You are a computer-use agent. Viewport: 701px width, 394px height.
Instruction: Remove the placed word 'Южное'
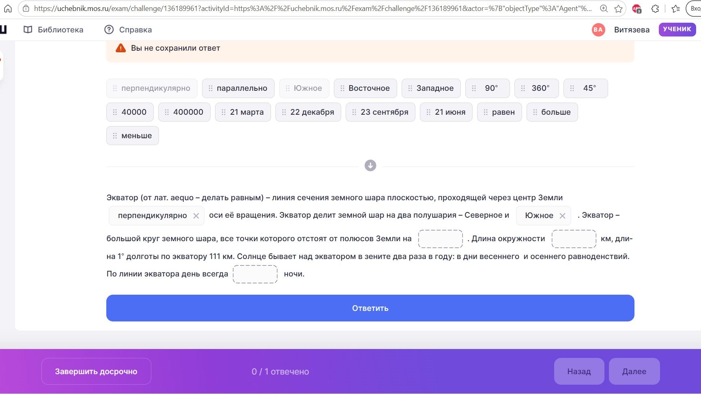tap(562, 216)
